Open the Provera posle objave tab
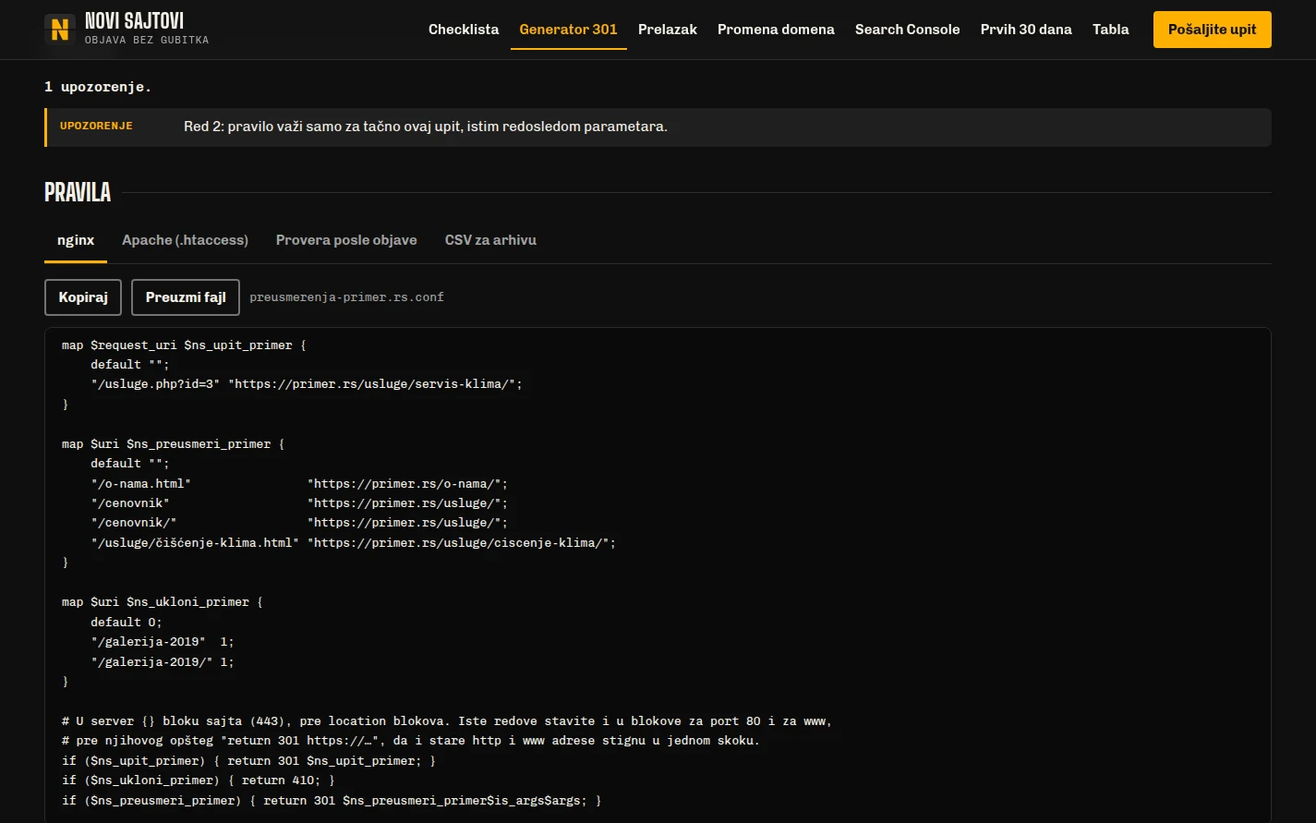 [x=346, y=240]
